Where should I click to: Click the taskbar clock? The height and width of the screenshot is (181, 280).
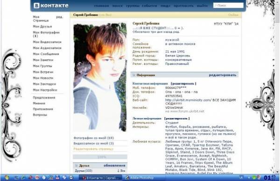[x=269, y=178]
